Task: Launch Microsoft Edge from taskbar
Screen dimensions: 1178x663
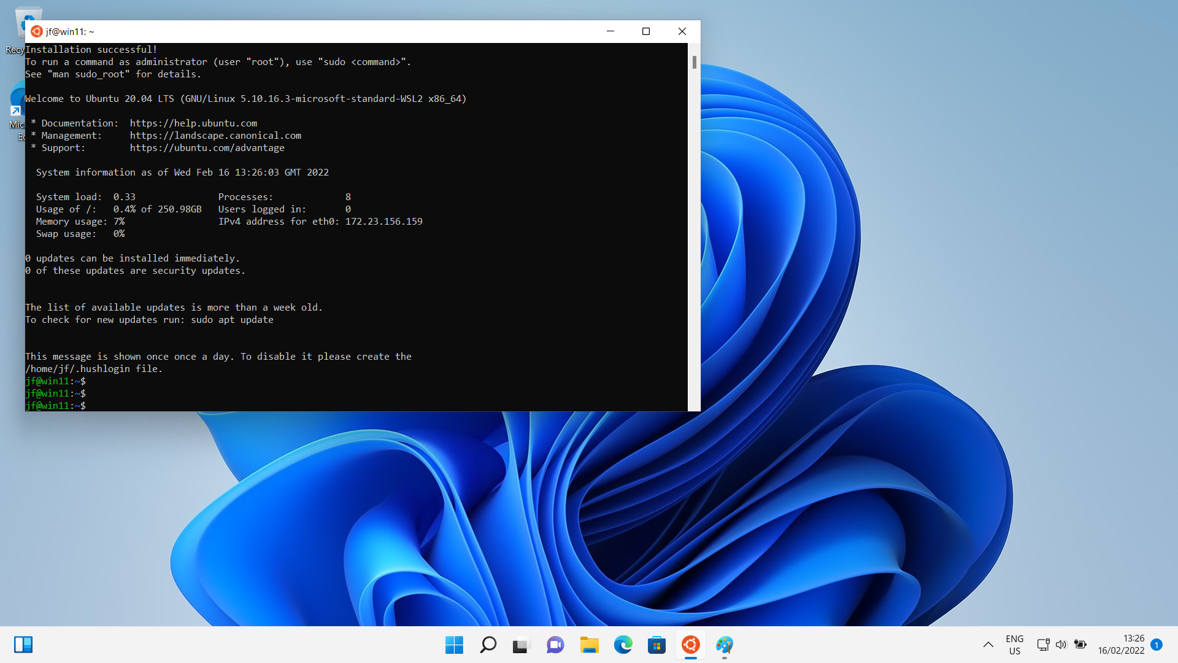Action: click(623, 645)
